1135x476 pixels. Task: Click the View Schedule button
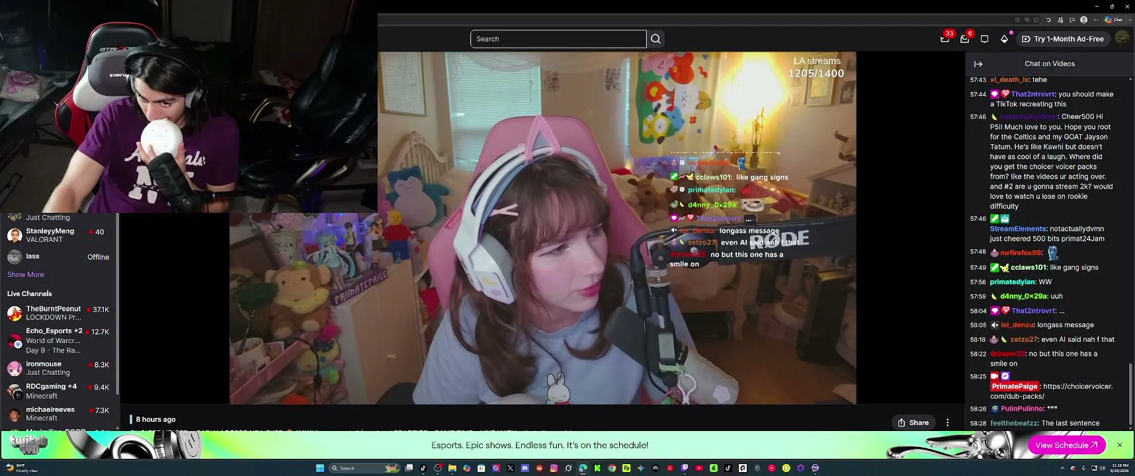1066,445
